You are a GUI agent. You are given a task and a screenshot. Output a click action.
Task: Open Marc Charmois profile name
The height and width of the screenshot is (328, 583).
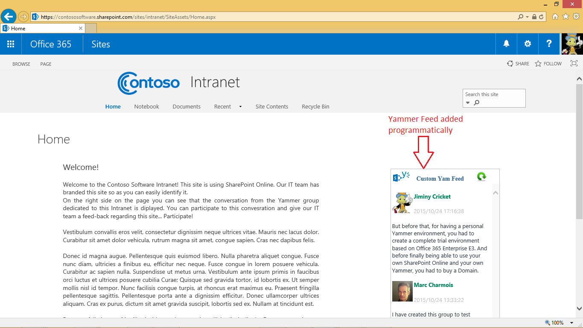tap(434, 285)
